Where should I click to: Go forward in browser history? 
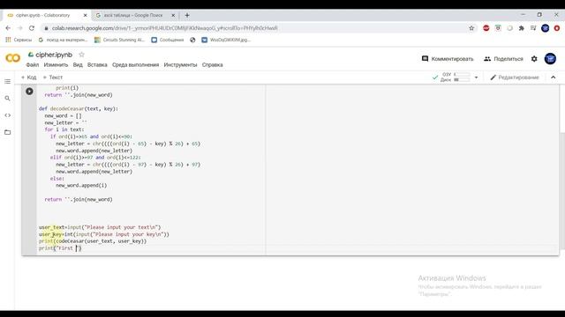[x=19, y=28]
